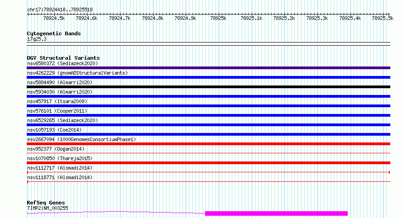The width and height of the screenshot is (403, 218).
Task: Click the 78924.6k ruler tick label
Action: pos(86,19)
